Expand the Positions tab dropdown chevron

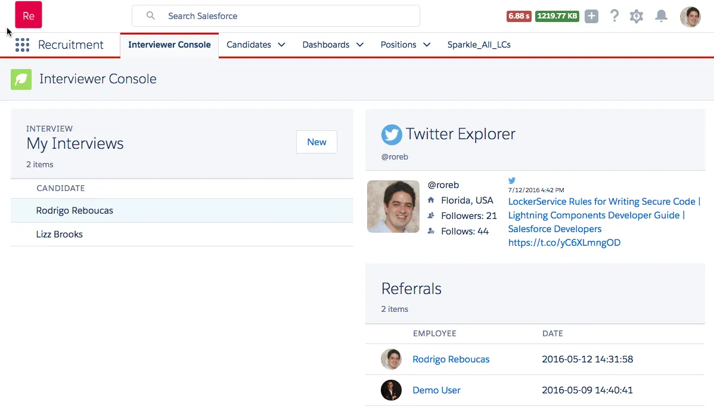click(x=427, y=45)
